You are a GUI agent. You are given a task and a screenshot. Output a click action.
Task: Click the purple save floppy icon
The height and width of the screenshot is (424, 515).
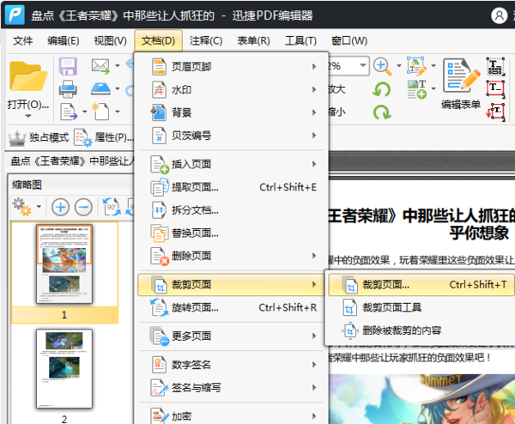68,67
